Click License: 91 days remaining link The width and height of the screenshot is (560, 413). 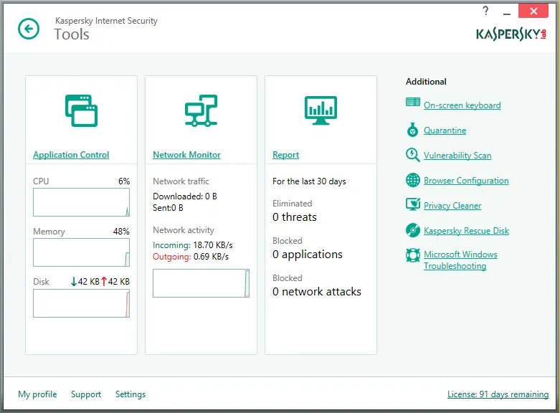pyautogui.click(x=498, y=394)
